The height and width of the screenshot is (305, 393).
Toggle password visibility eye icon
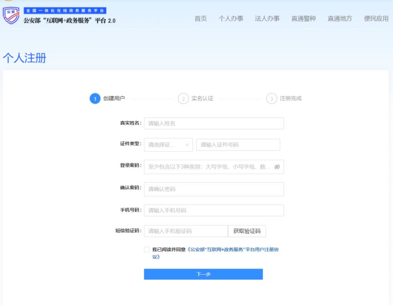tap(277, 167)
